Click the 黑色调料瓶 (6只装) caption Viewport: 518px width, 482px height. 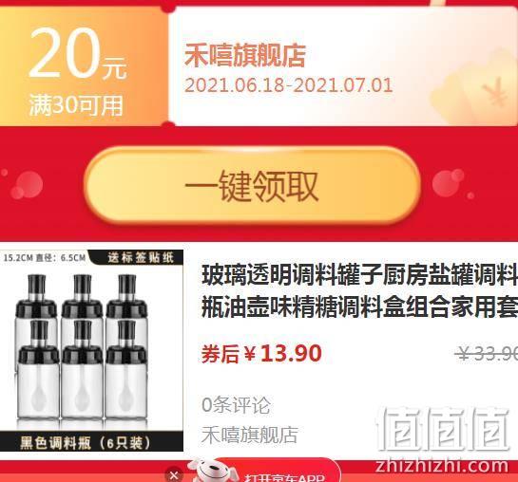(x=86, y=443)
